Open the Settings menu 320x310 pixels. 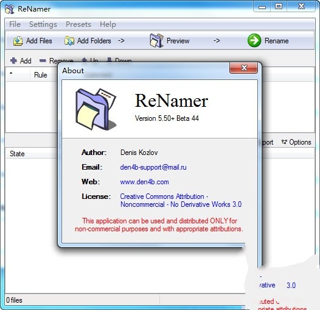(x=43, y=24)
